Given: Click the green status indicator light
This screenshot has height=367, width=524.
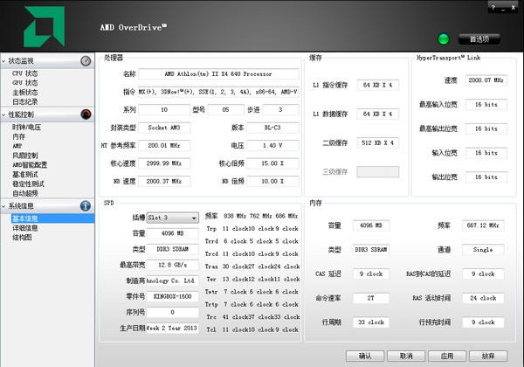Looking at the screenshot, I should coord(443,38).
